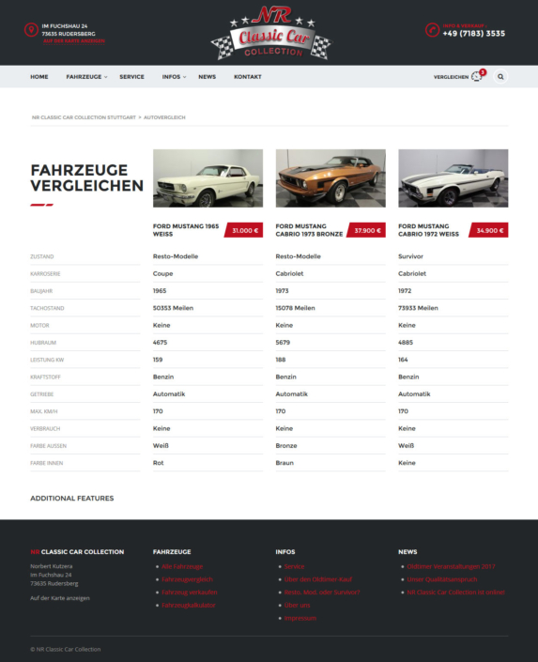Click footer link Fahrzeug verkaufen
Screen dimensions: 538x662
189,593
